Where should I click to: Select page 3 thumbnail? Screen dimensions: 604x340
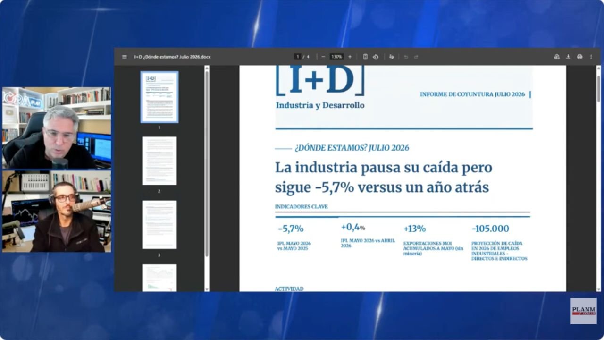point(159,224)
